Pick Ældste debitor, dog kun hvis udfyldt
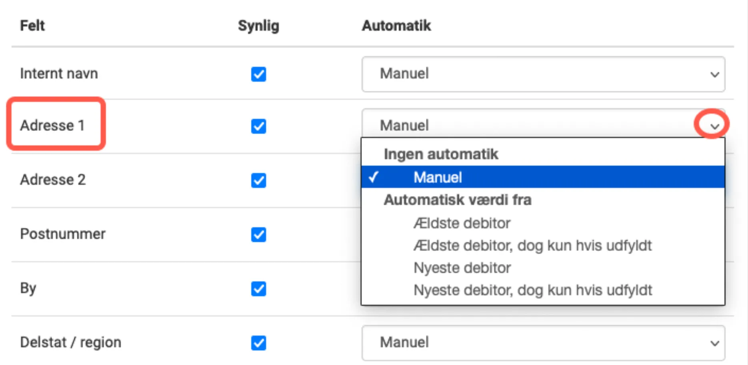The width and height of the screenshot is (748, 365). coord(532,245)
